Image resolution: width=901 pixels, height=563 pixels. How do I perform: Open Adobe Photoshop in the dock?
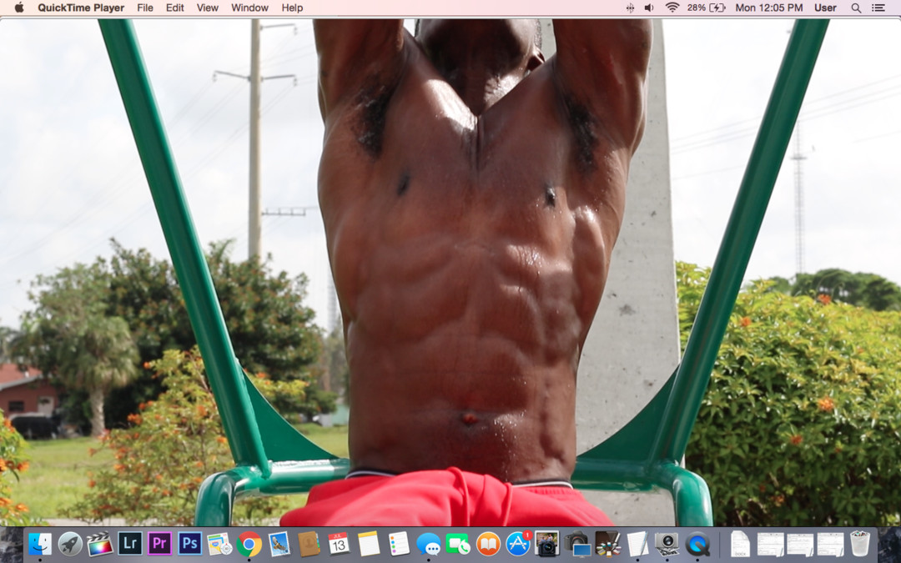189,544
